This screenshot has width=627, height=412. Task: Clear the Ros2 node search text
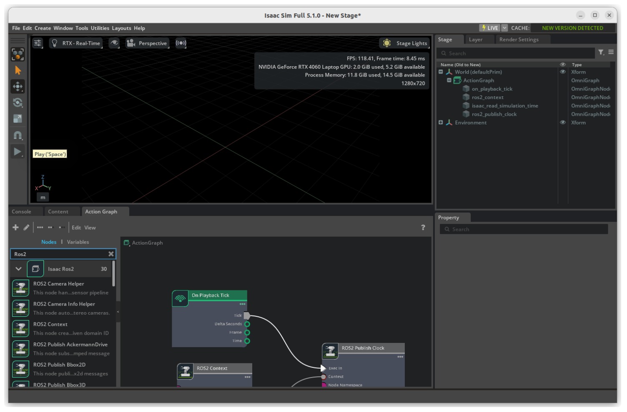click(111, 254)
